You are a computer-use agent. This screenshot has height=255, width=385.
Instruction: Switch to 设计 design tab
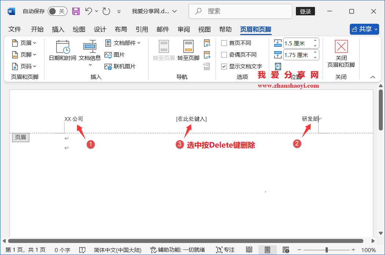click(x=100, y=29)
